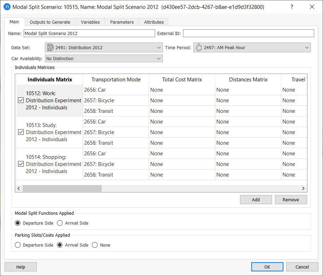Image resolution: width=323 pixels, height=276 pixels.
Task: Switch to the Parameters tab
Action: coord(122,22)
